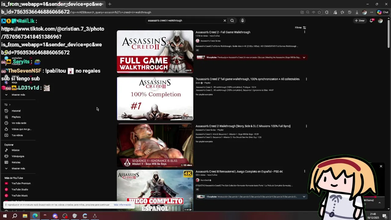The height and width of the screenshot is (220, 391).
Task: Open Windows taskbar search
Action: click(15, 216)
